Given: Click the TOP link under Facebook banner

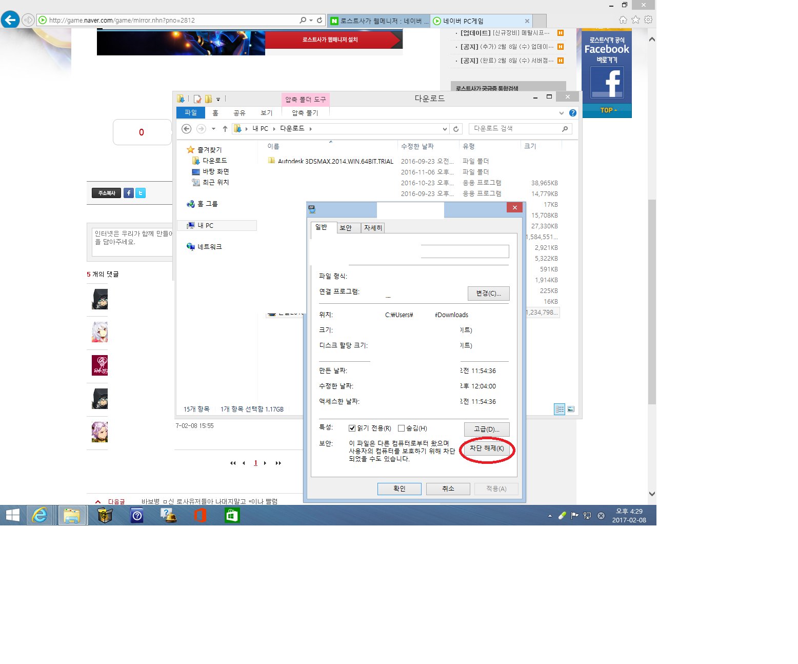Looking at the screenshot, I should pos(607,110).
